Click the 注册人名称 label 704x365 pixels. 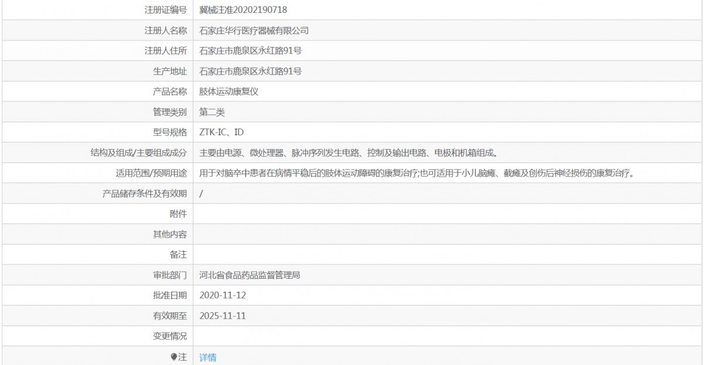coord(165,31)
